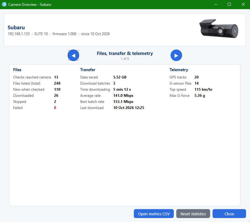Click the Subaru dashcam image

219,29
